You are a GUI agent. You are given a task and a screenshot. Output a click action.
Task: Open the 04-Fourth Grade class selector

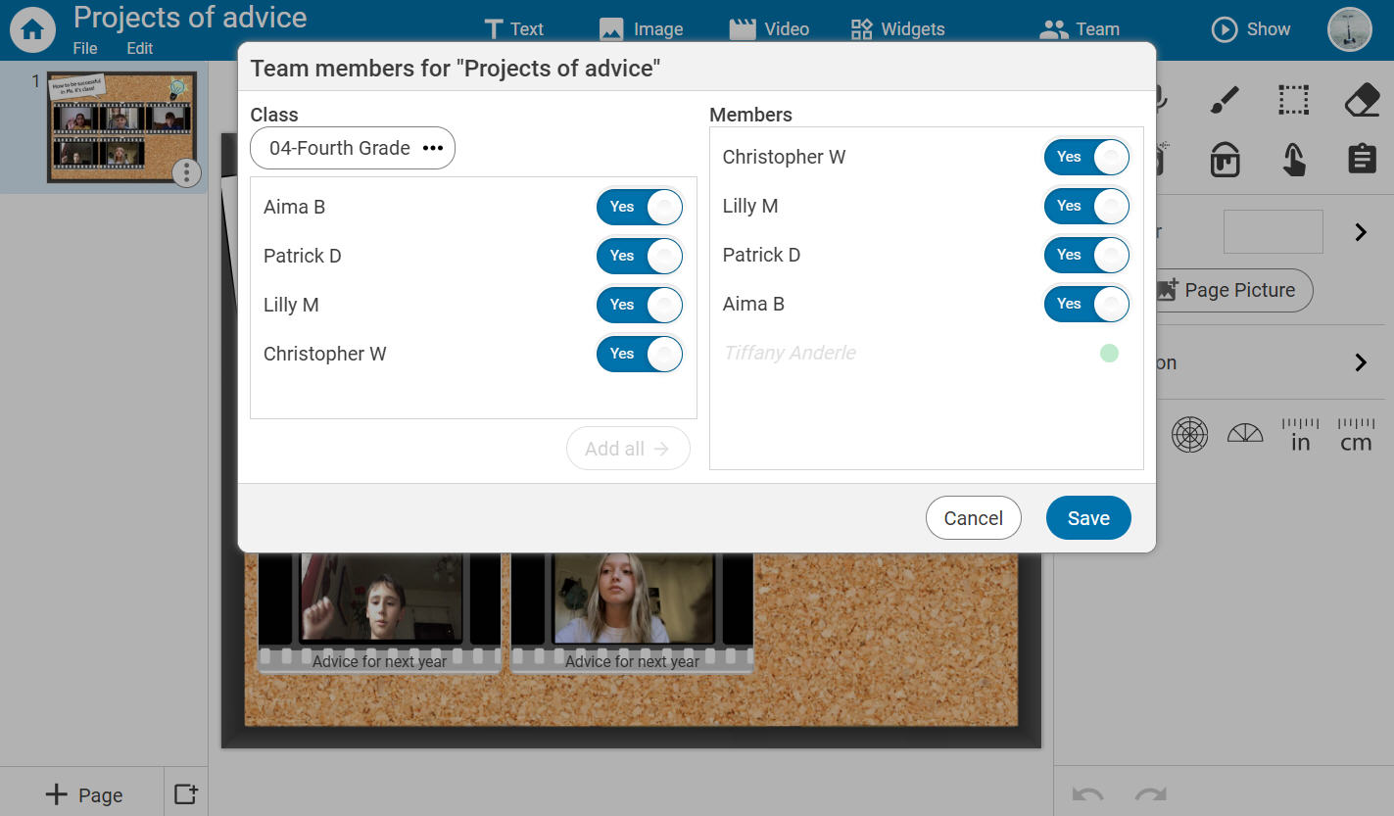pos(353,149)
